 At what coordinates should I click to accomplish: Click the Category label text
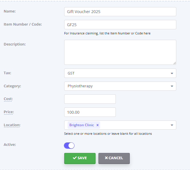click(x=12, y=86)
